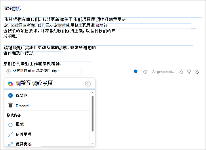Click the 修改内容 section heading
The width and height of the screenshot is (206, 150).
pyautogui.click(x=13, y=115)
